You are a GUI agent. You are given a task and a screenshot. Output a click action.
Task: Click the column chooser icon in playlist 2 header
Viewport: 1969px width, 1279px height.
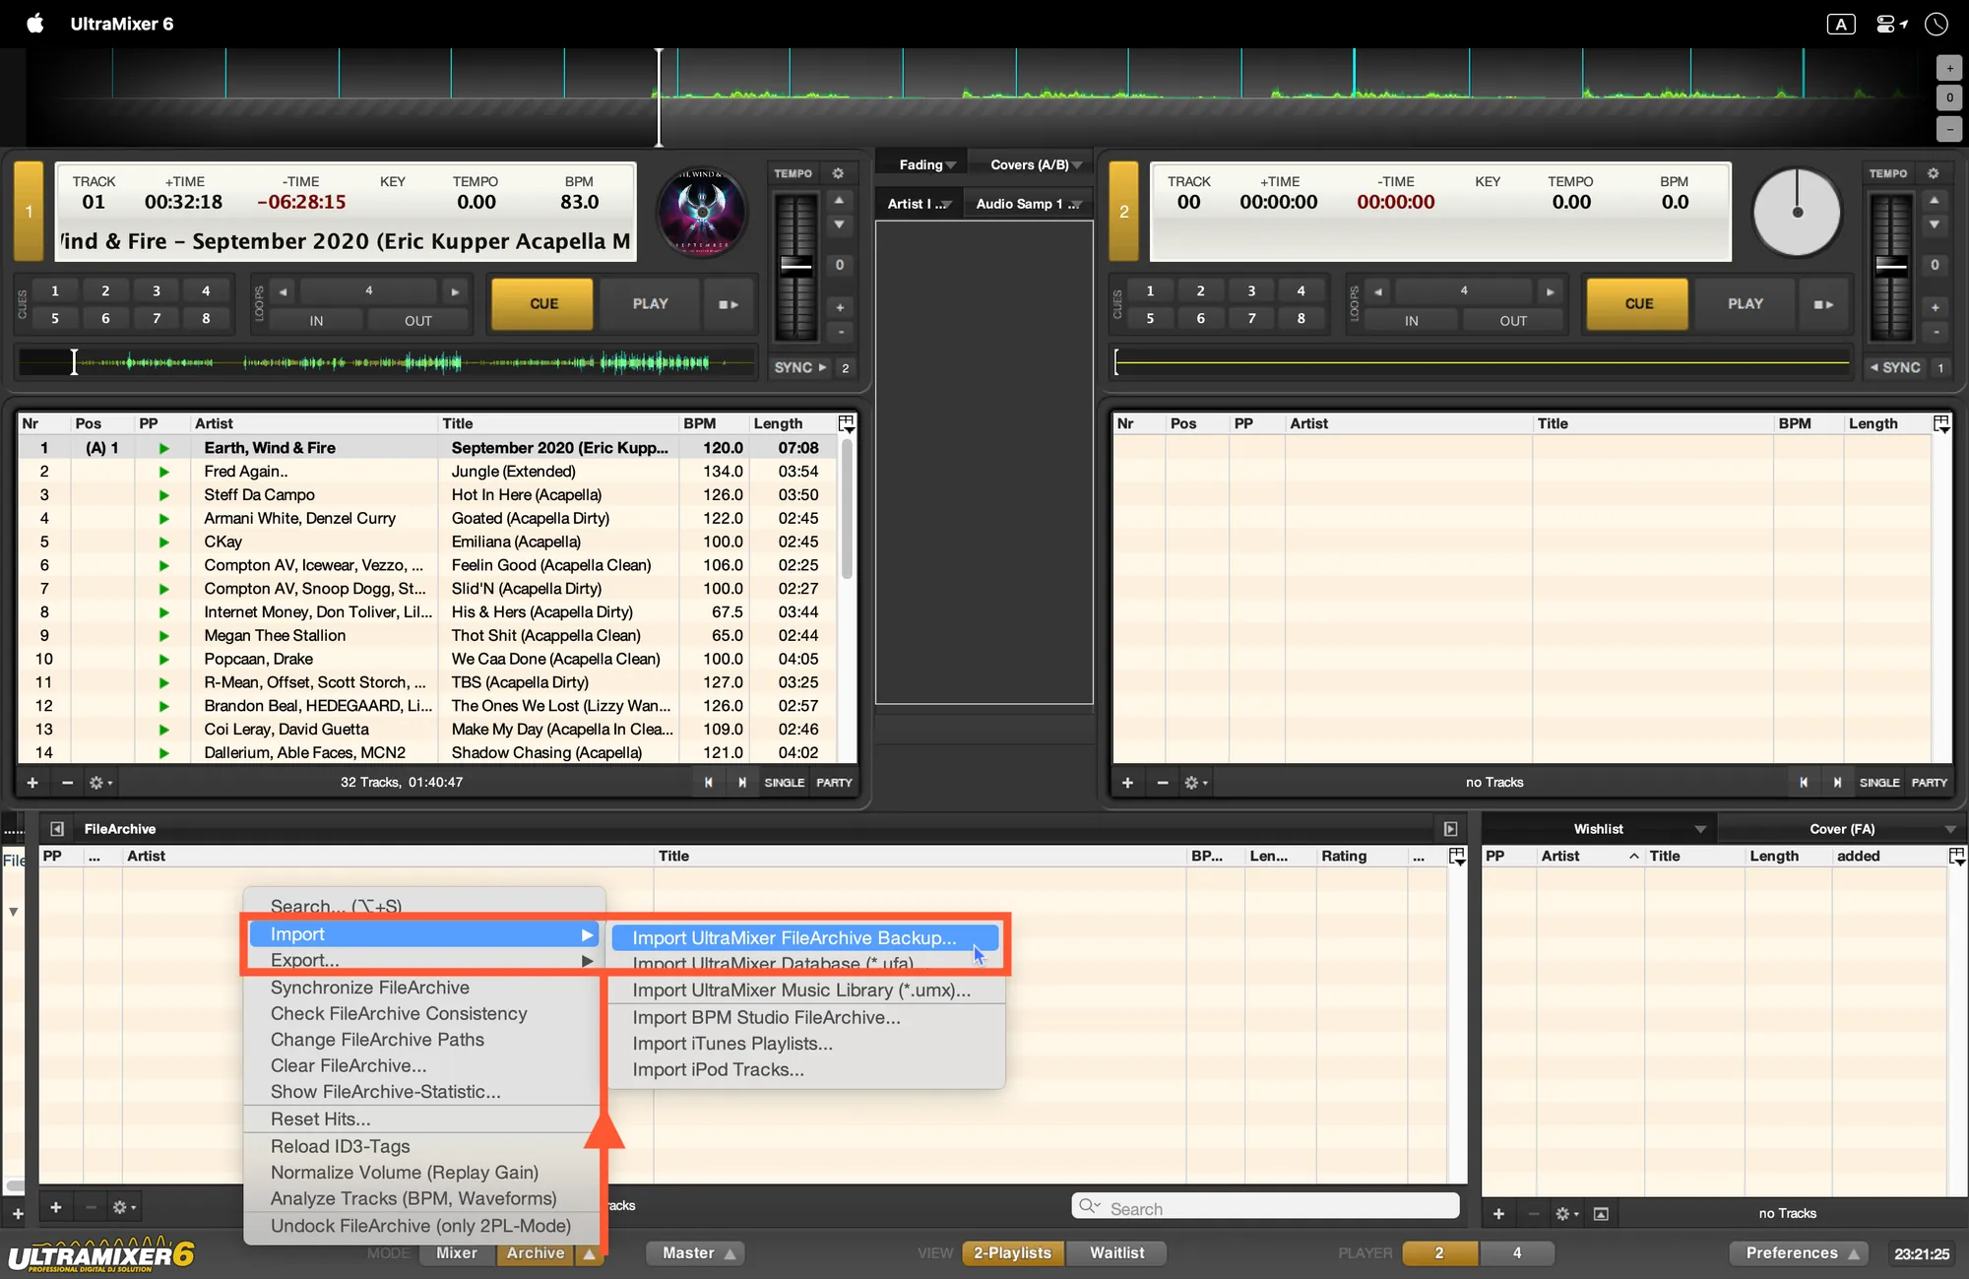[x=1941, y=423]
